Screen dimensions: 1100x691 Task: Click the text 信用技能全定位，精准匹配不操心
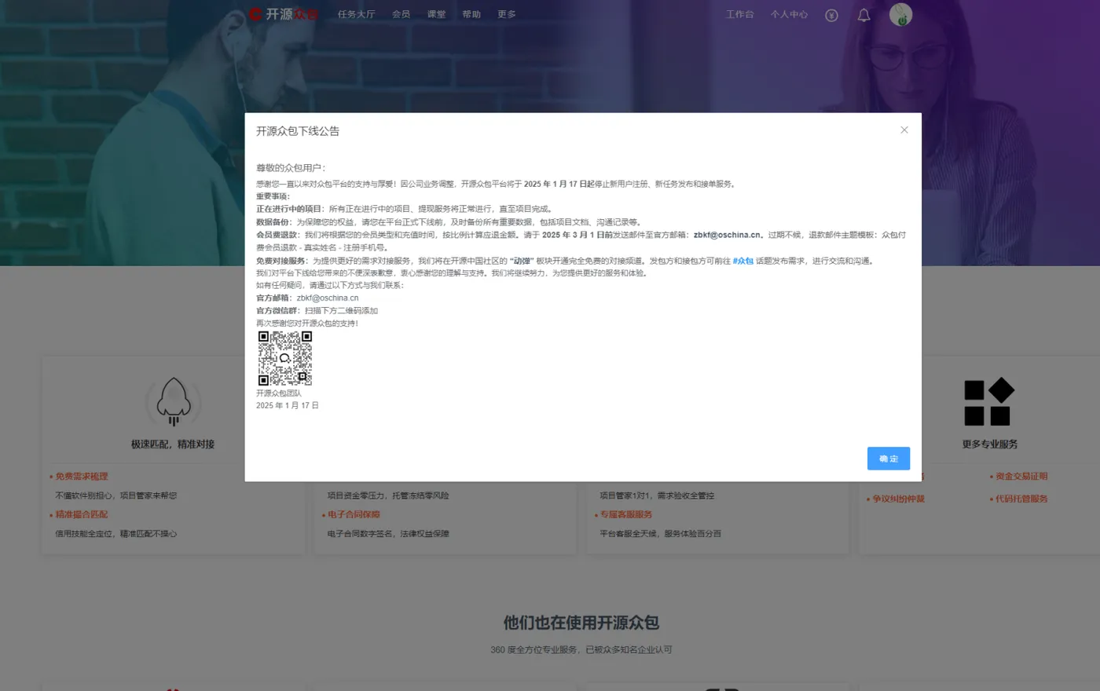pos(116,534)
